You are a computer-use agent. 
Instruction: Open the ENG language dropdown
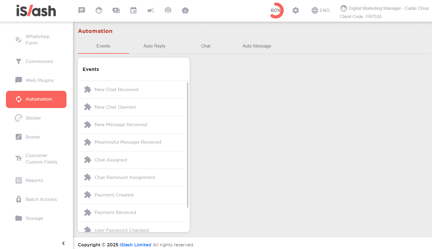tap(320, 10)
